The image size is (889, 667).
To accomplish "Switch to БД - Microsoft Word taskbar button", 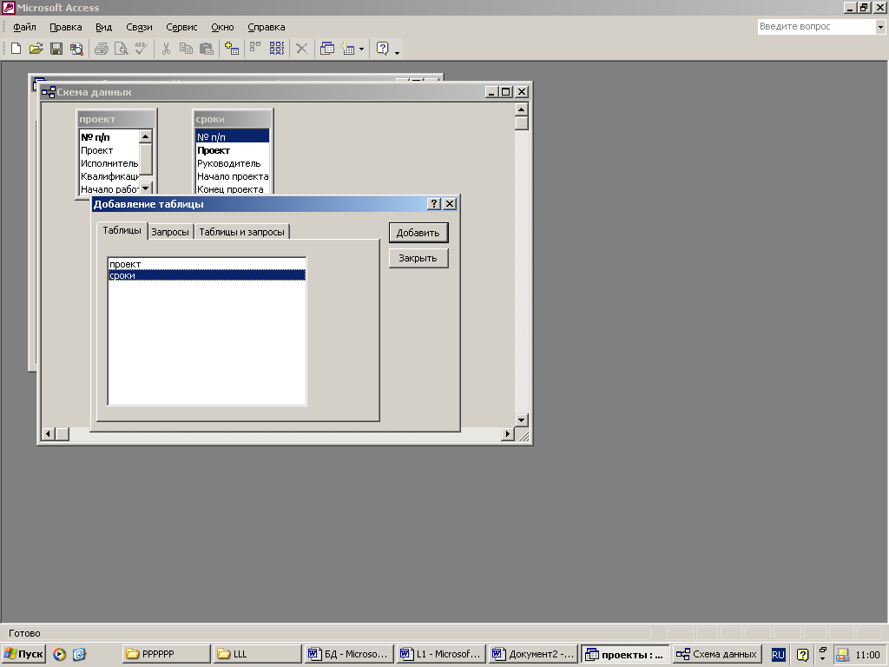I will [349, 654].
